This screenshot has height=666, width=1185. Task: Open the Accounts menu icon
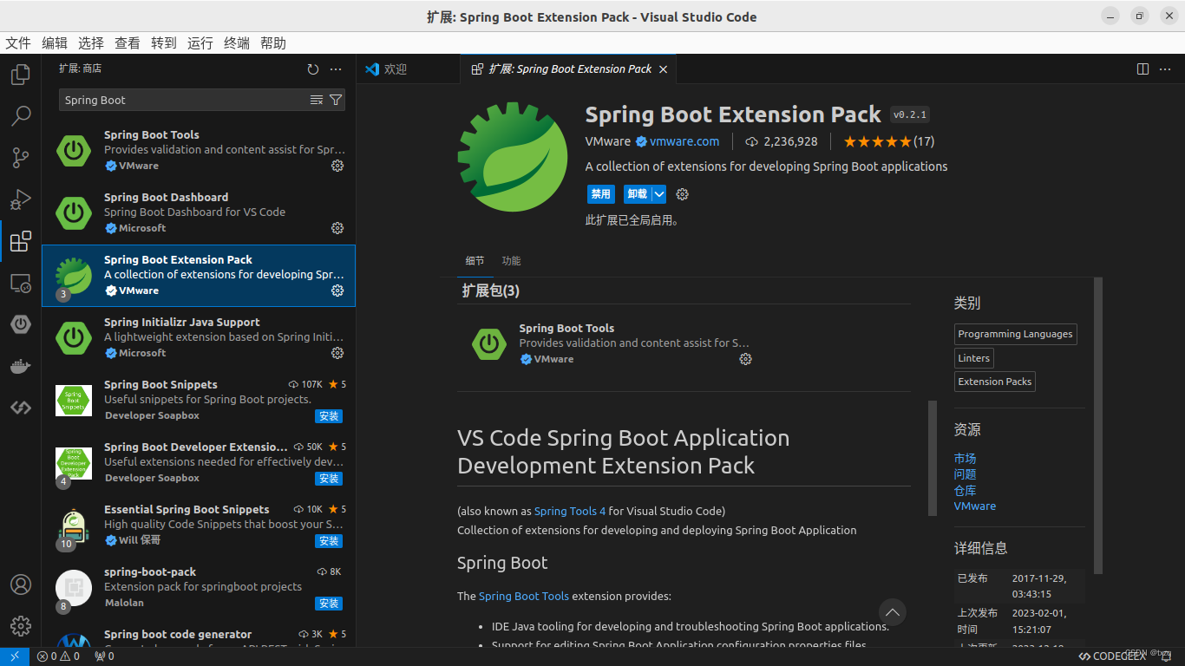(x=21, y=584)
